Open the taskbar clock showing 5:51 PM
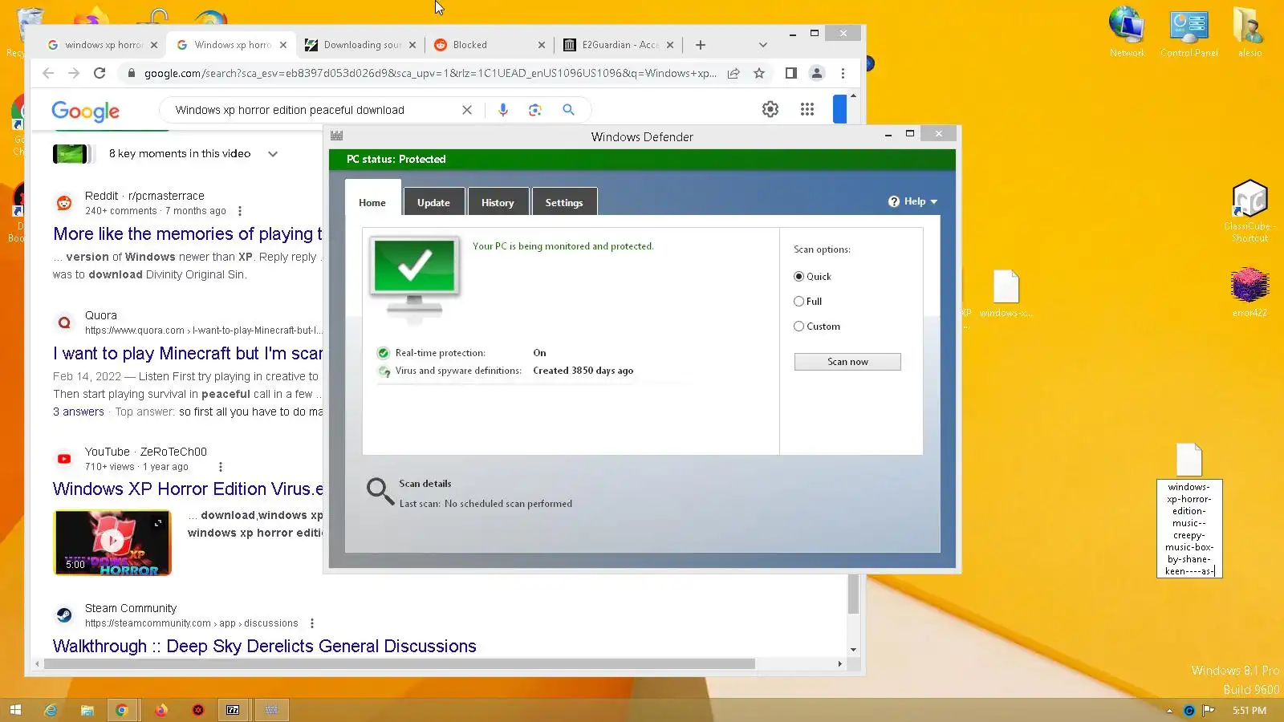 click(x=1249, y=711)
